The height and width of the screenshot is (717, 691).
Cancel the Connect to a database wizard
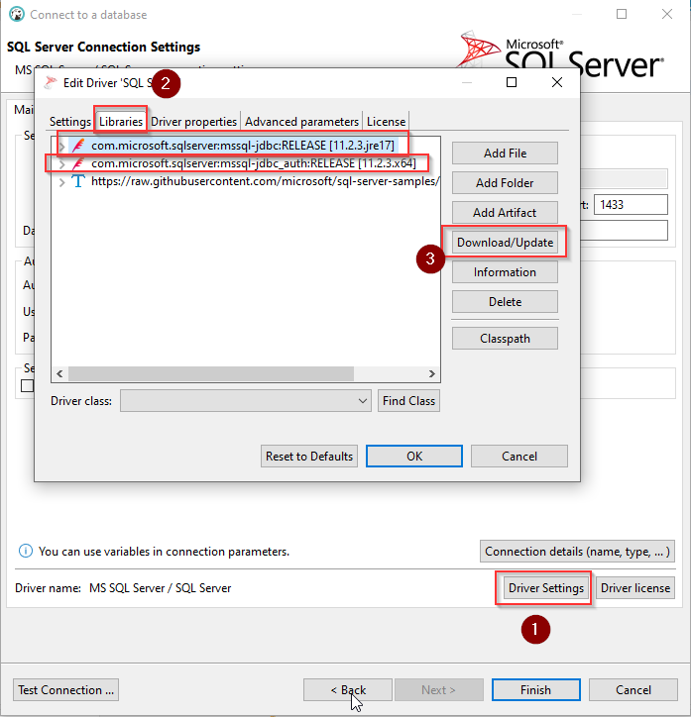pos(633,689)
